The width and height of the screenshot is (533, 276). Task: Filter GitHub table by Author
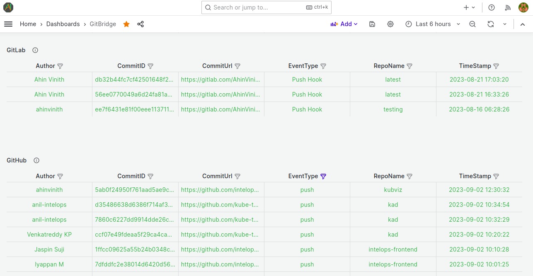pyautogui.click(x=60, y=176)
